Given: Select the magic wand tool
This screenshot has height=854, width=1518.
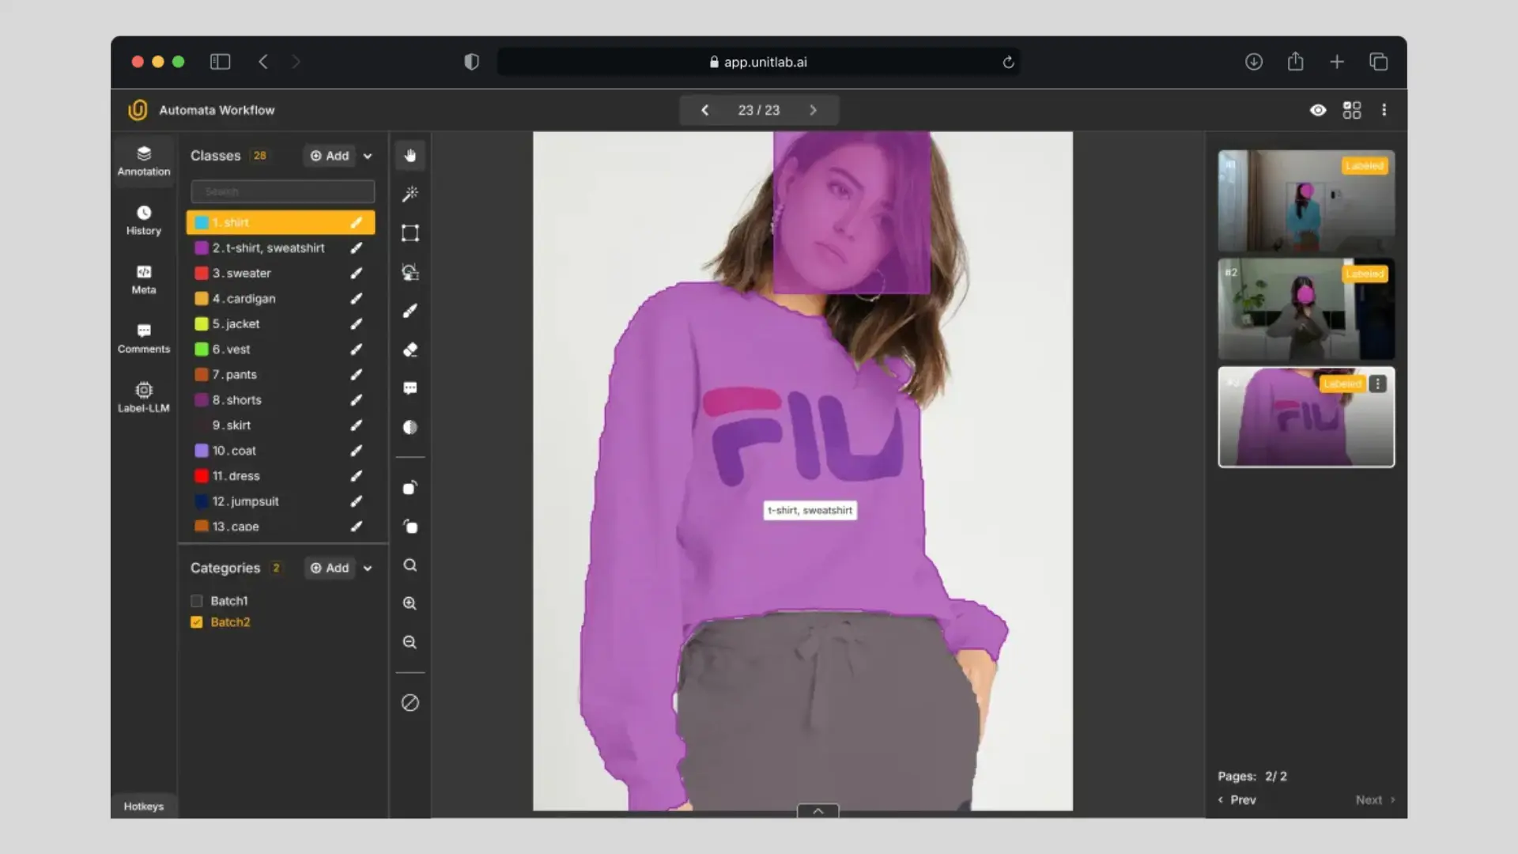Looking at the screenshot, I should pyautogui.click(x=410, y=194).
